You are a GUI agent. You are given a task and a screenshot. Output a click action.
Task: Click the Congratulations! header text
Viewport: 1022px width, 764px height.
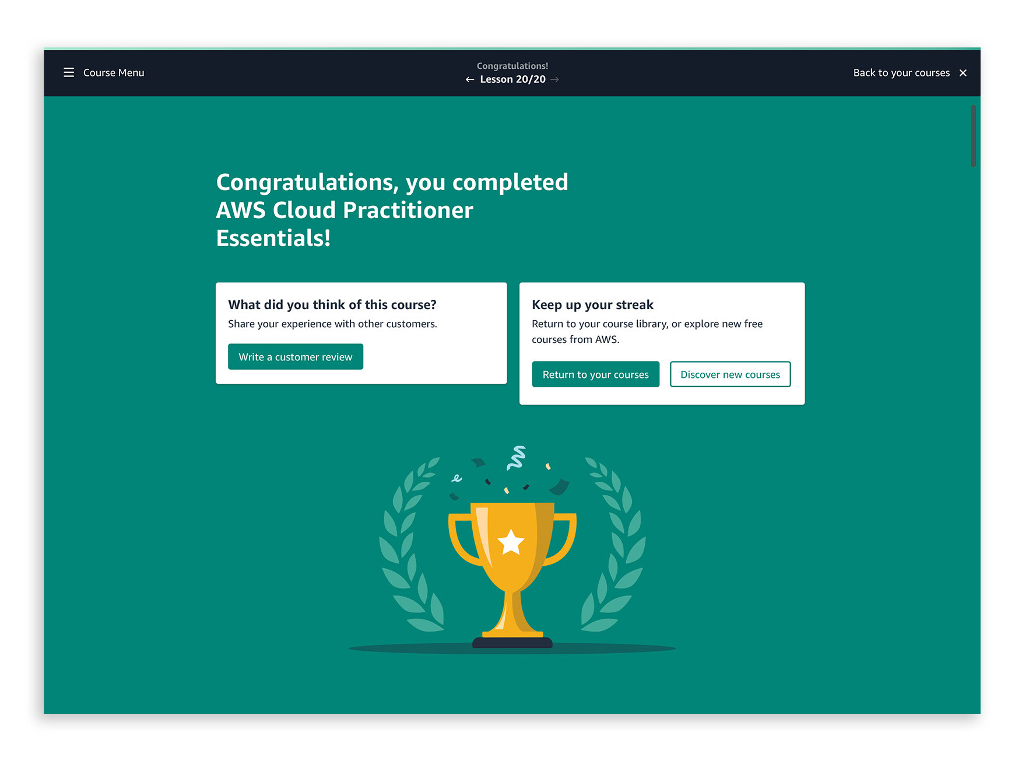tap(512, 66)
